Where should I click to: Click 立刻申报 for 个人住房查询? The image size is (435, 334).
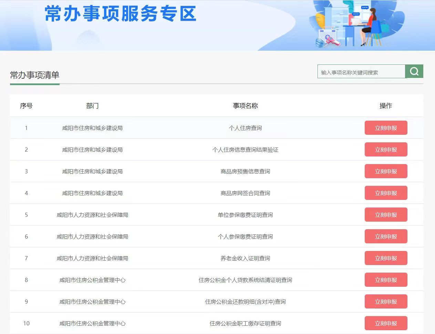386,128
